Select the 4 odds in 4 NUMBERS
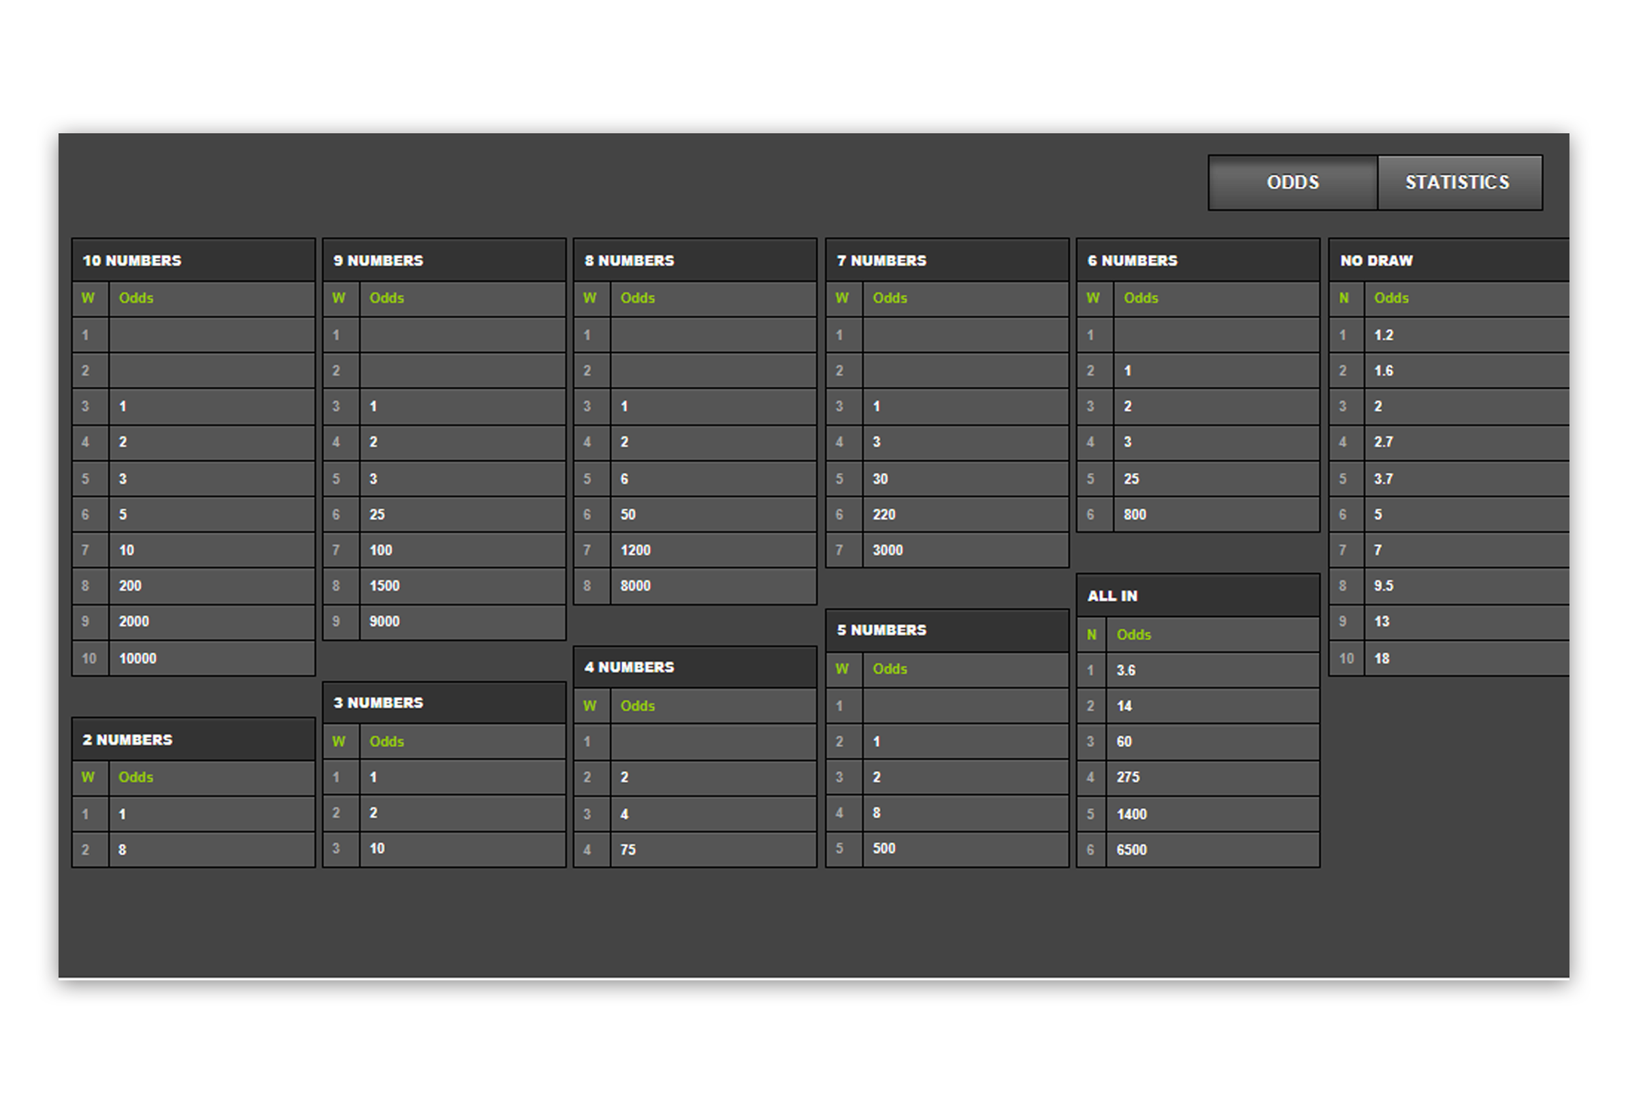 click(x=713, y=814)
